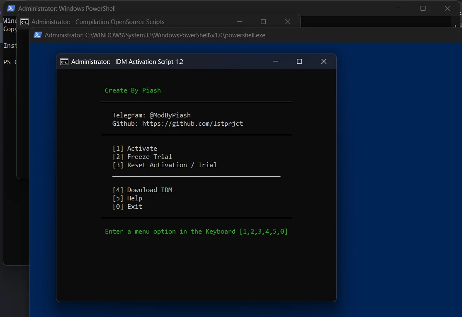The width and height of the screenshot is (462, 317).
Task: Click the 'IDM Activation Script 1.2' title text
Action: 149,62
